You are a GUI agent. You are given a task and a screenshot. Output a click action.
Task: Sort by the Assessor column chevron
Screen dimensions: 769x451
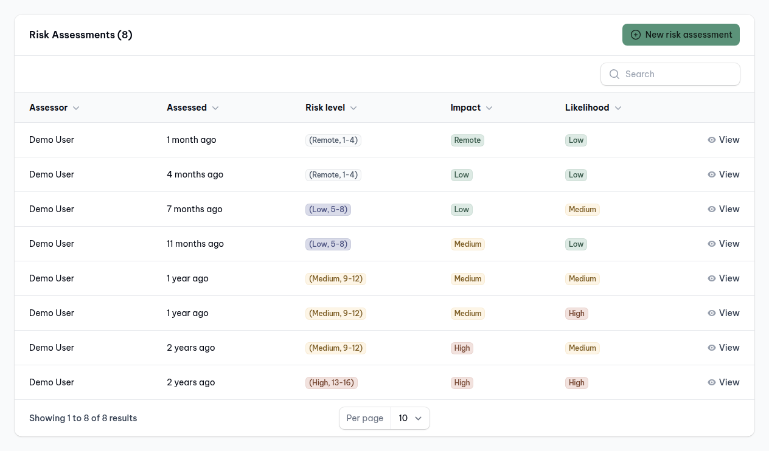coord(76,108)
